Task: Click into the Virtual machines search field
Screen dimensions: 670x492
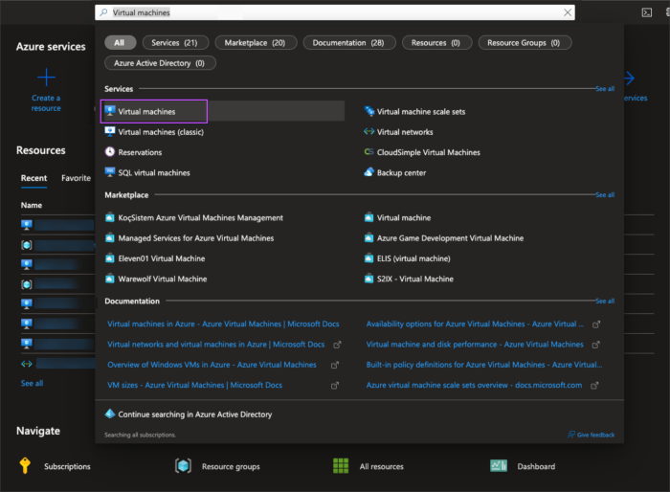Action: click(335, 12)
